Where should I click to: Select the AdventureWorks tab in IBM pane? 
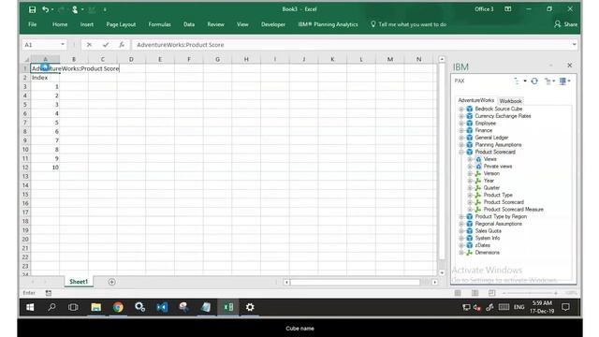tap(476, 100)
